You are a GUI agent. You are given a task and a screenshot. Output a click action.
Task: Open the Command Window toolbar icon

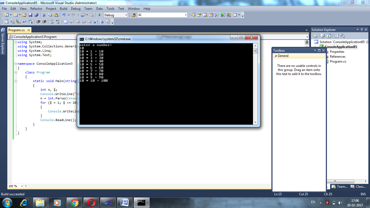235,15
